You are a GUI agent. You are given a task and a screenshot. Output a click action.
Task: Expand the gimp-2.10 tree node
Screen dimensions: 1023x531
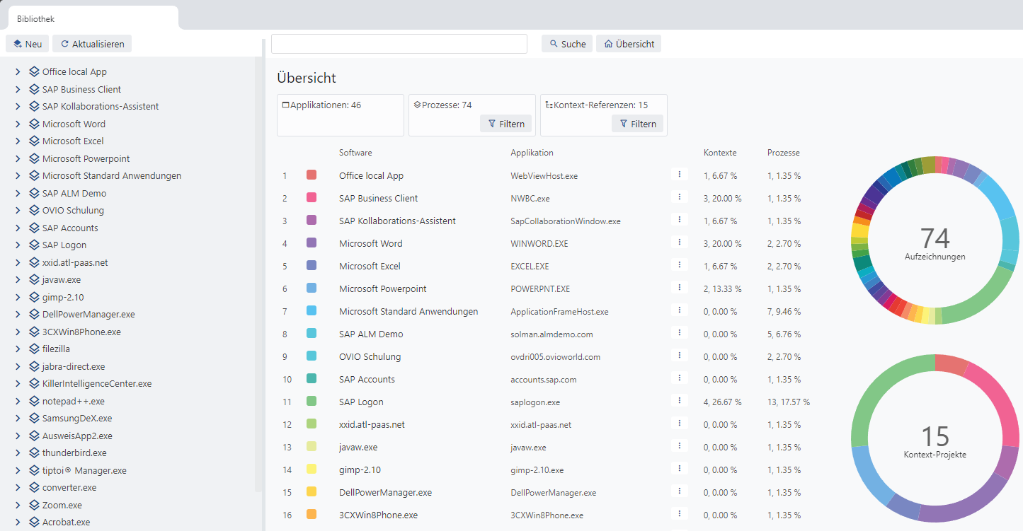tap(18, 298)
